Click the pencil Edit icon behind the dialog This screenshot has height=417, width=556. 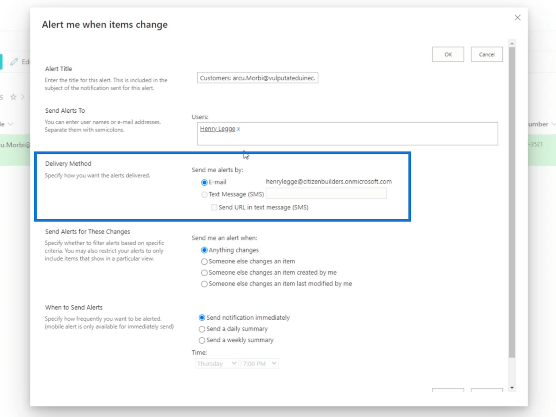14,62
